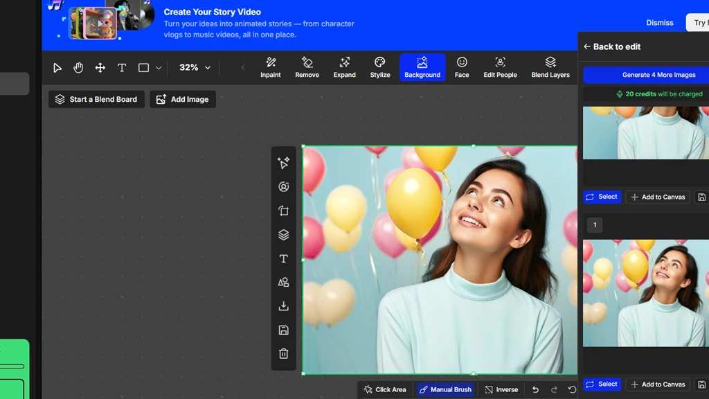709x399 pixels.
Task: Activate the hand pan tool
Action: point(78,68)
